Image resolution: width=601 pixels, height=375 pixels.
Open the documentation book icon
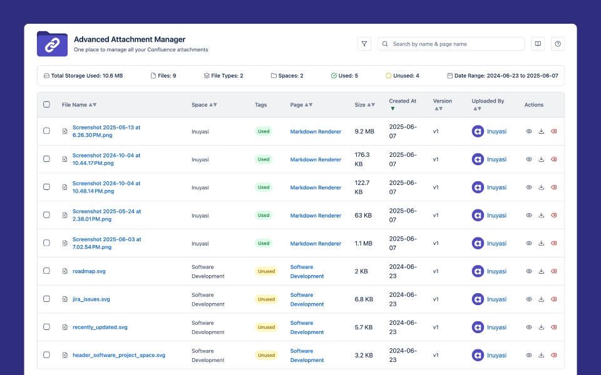[537, 44]
